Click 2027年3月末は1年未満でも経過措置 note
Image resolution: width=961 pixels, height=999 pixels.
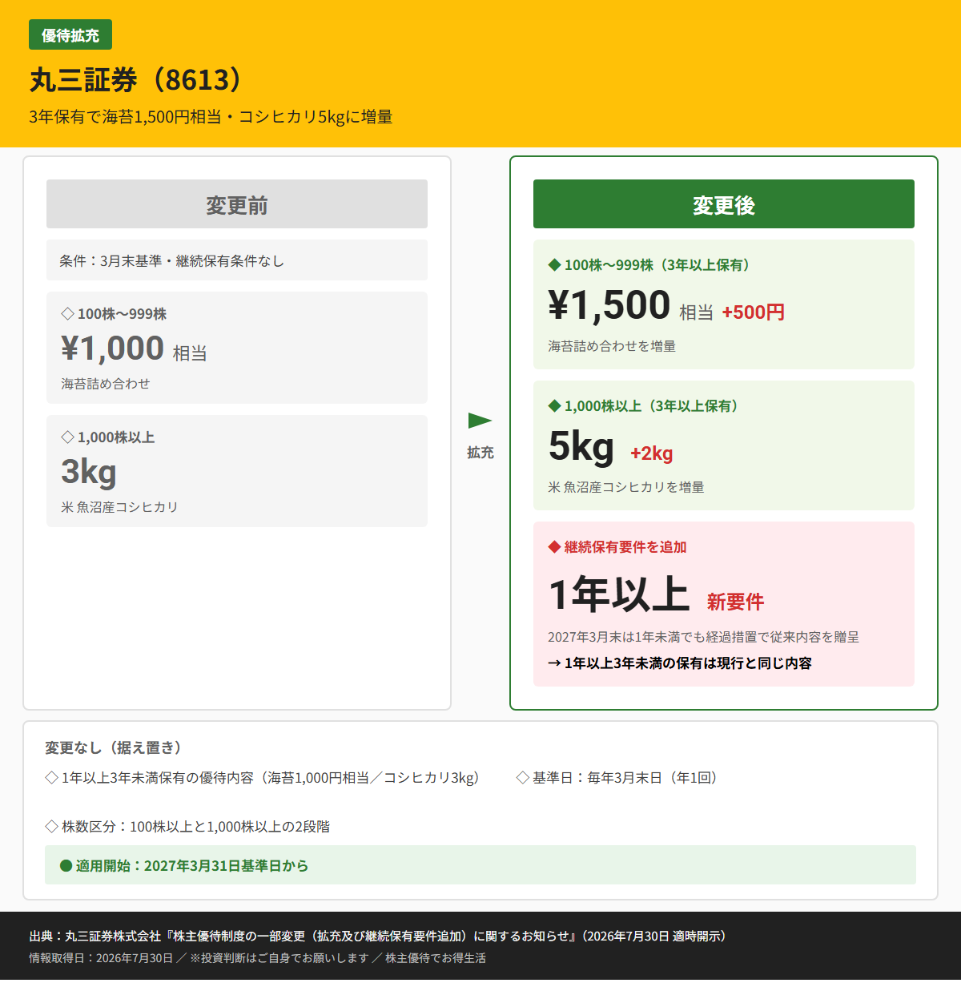click(703, 637)
